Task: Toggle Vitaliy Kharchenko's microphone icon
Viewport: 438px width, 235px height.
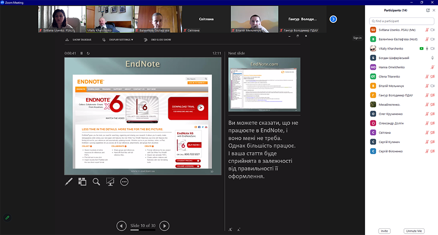Action: [x=427, y=49]
